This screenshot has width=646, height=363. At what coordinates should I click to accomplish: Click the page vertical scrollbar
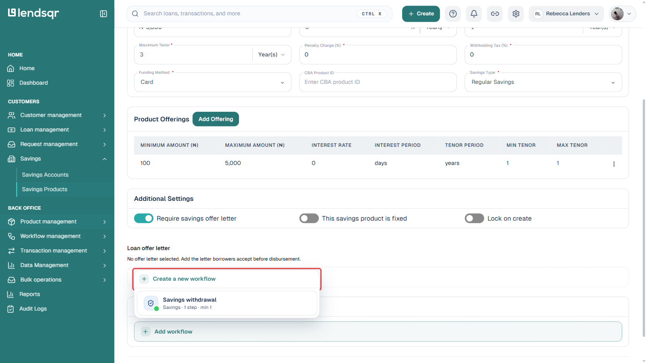coord(644,218)
